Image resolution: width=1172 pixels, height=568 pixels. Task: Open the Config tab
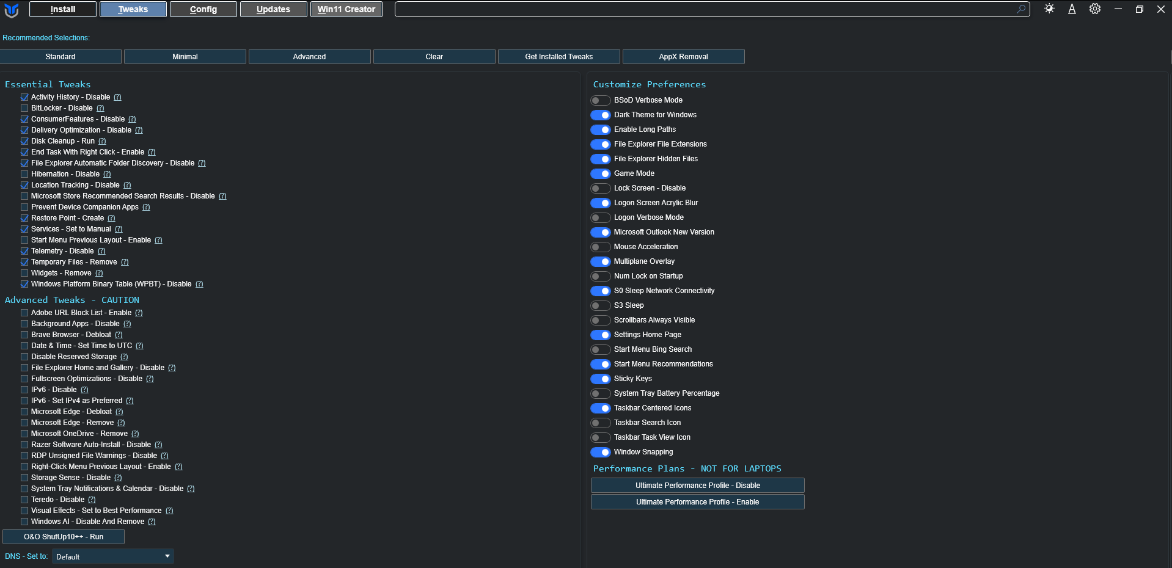point(203,9)
